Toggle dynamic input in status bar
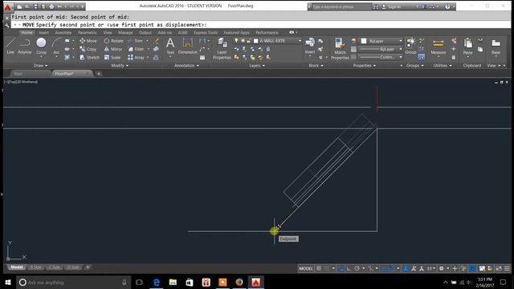 tap(341, 268)
